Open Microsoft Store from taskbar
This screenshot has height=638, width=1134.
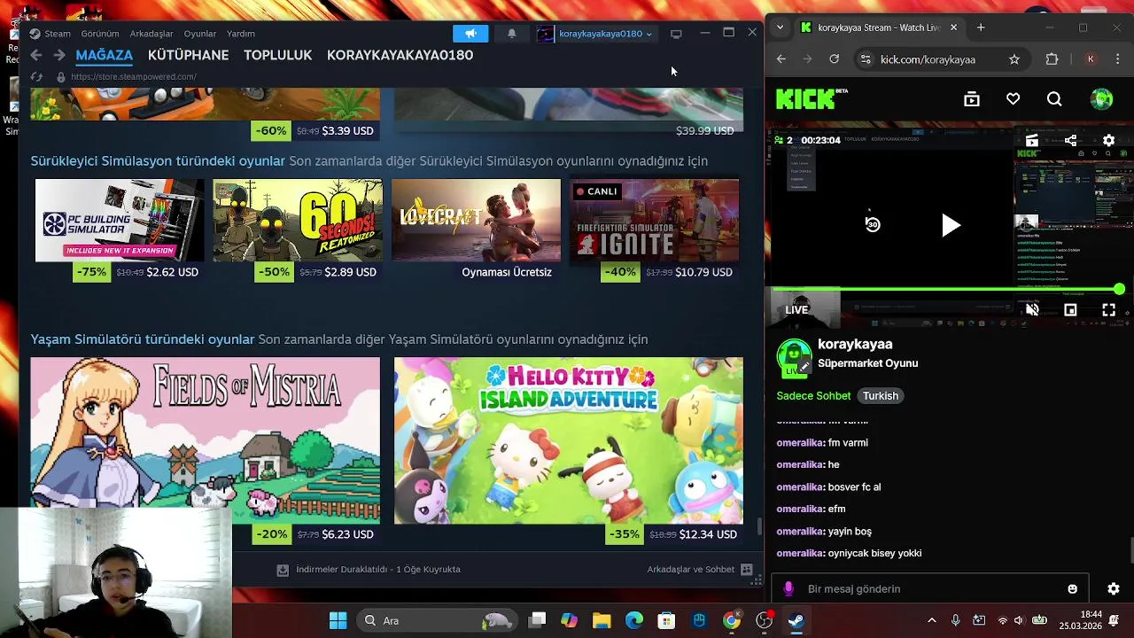coord(666,620)
